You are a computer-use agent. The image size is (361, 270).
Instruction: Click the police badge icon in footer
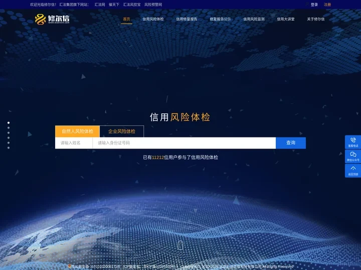coord(69,266)
